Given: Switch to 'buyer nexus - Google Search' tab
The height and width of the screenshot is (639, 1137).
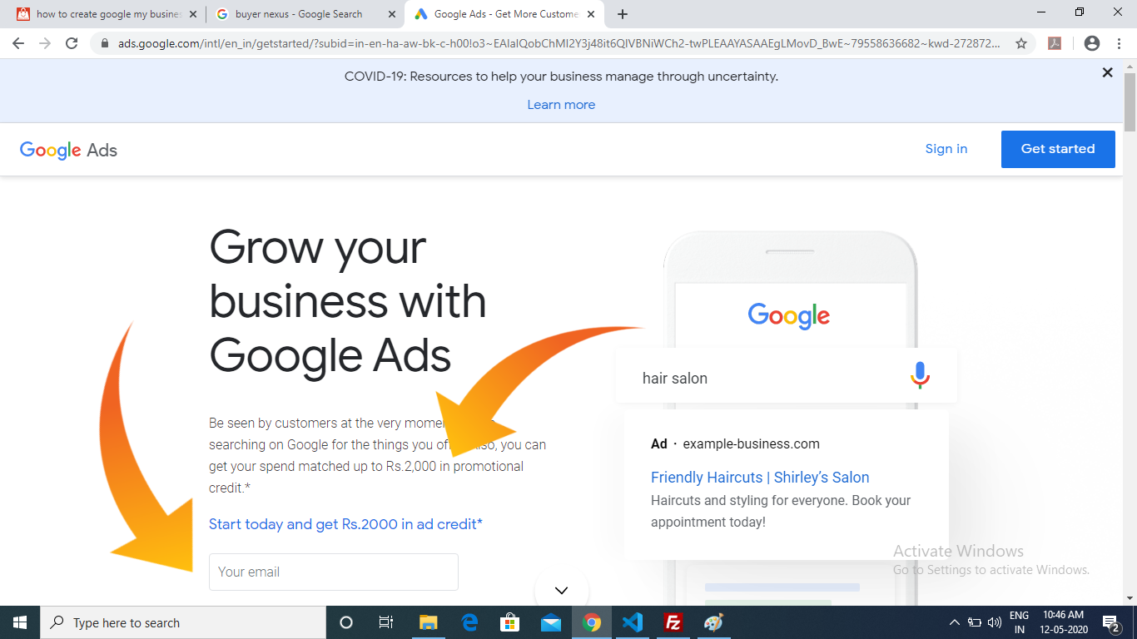Looking at the screenshot, I should 304,14.
